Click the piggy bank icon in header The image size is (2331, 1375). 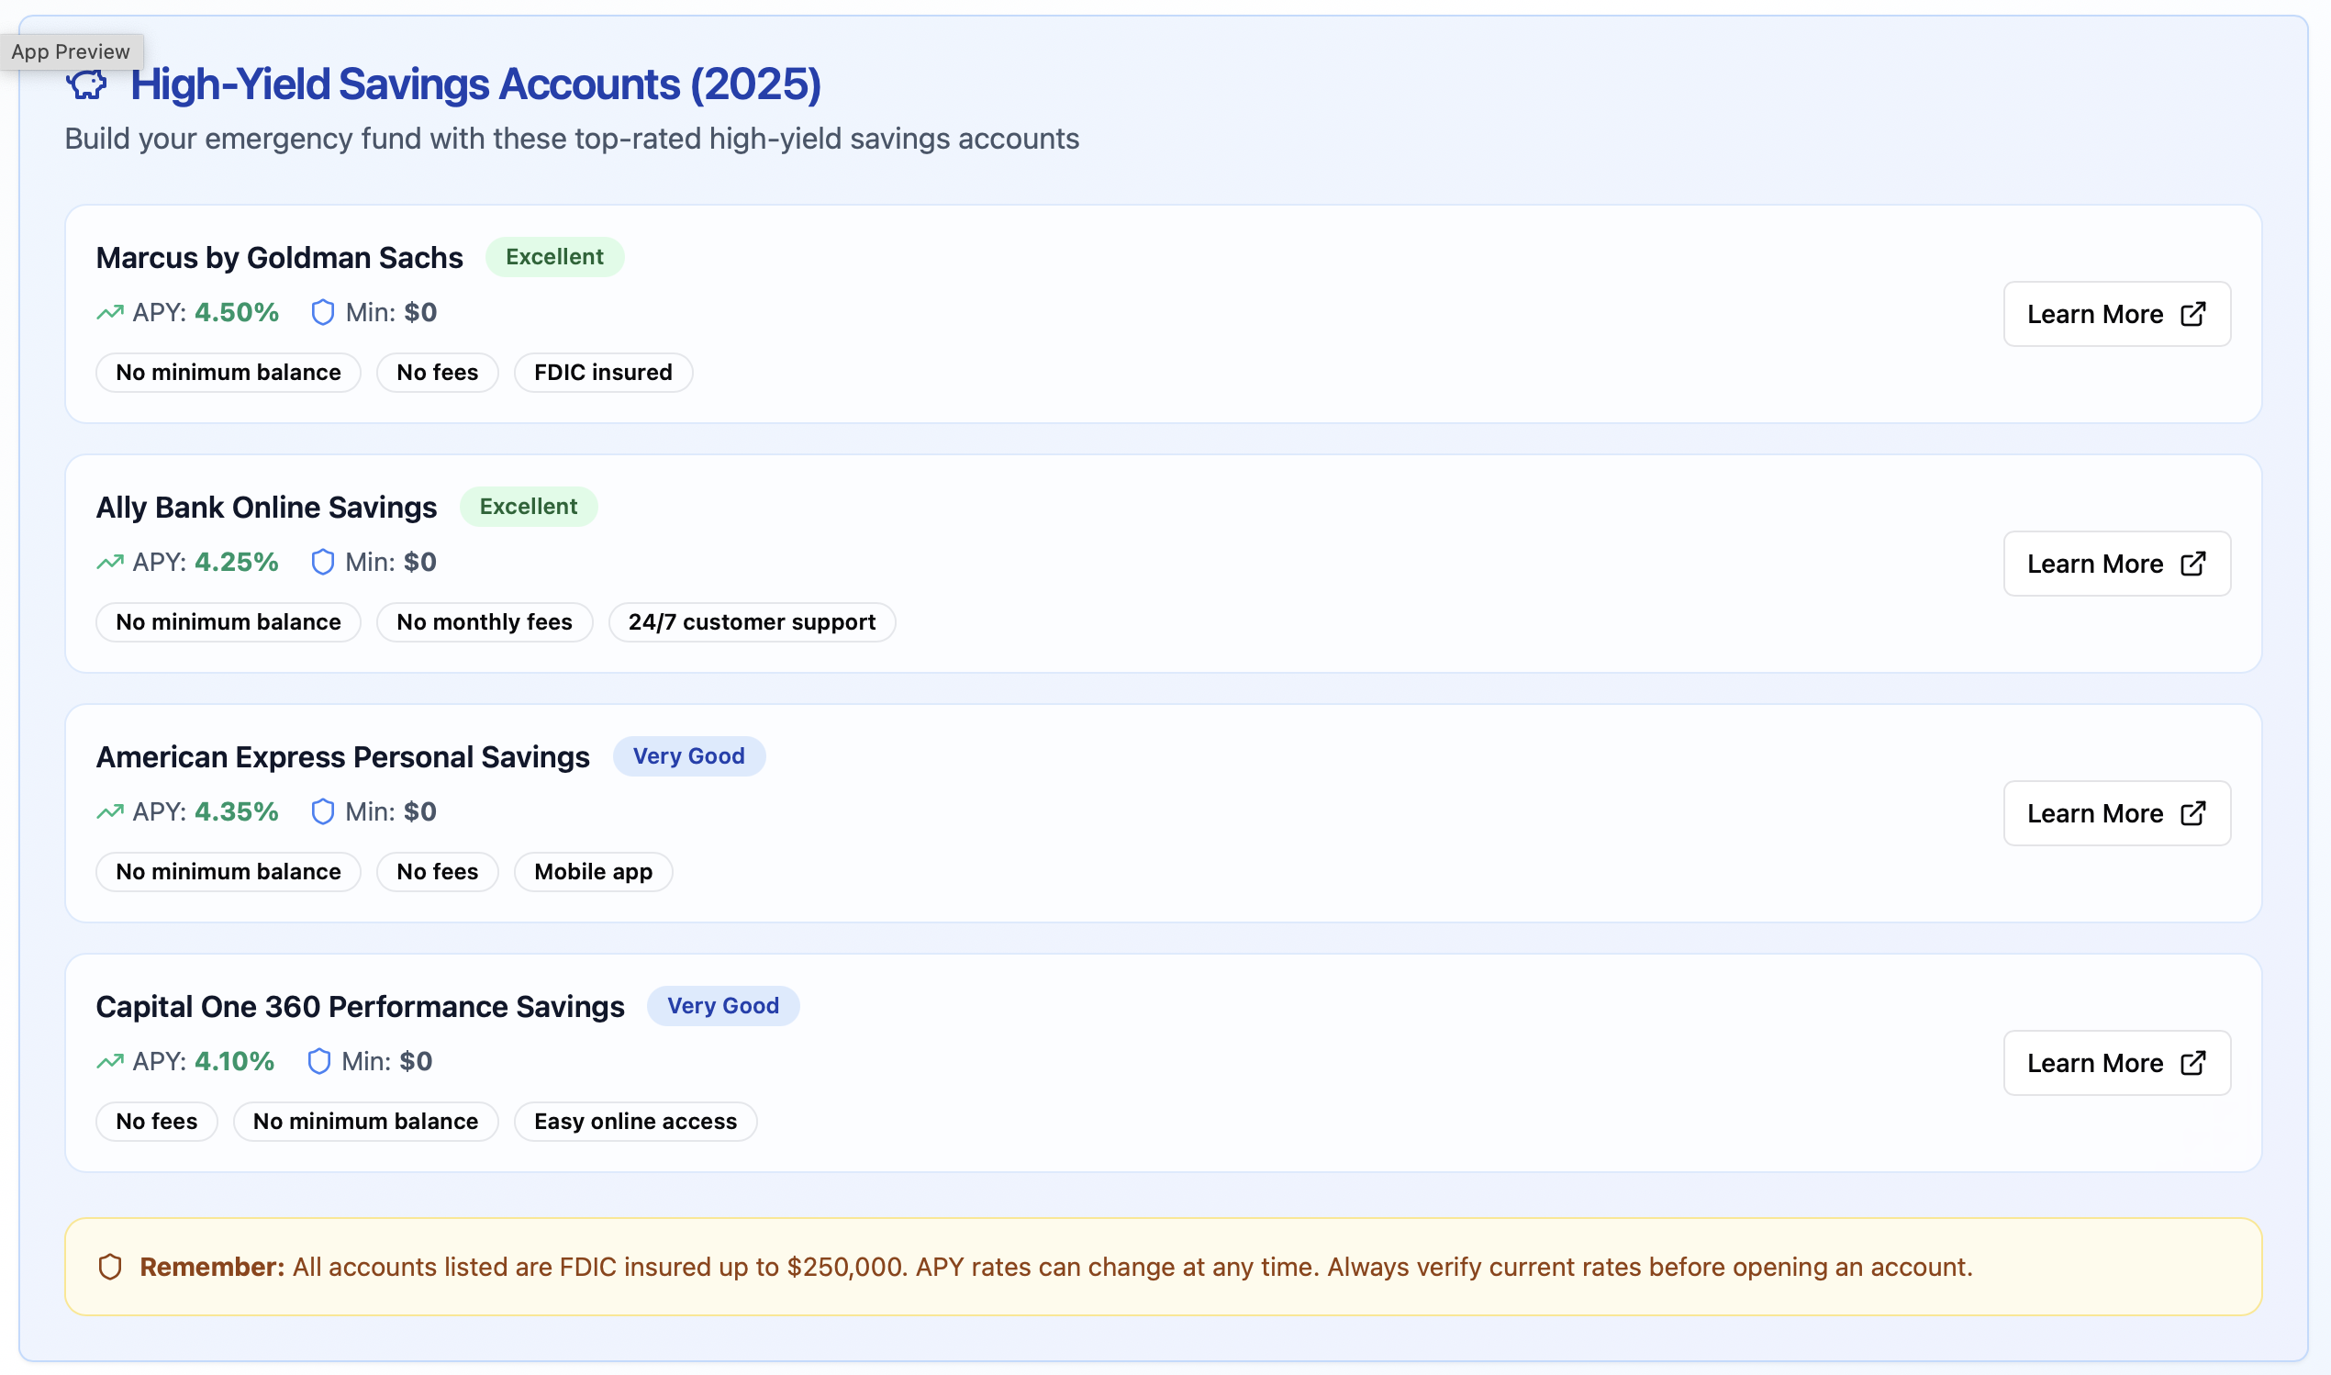[86, 85]
